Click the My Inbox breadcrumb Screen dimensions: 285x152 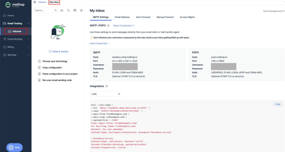point(54,2)
